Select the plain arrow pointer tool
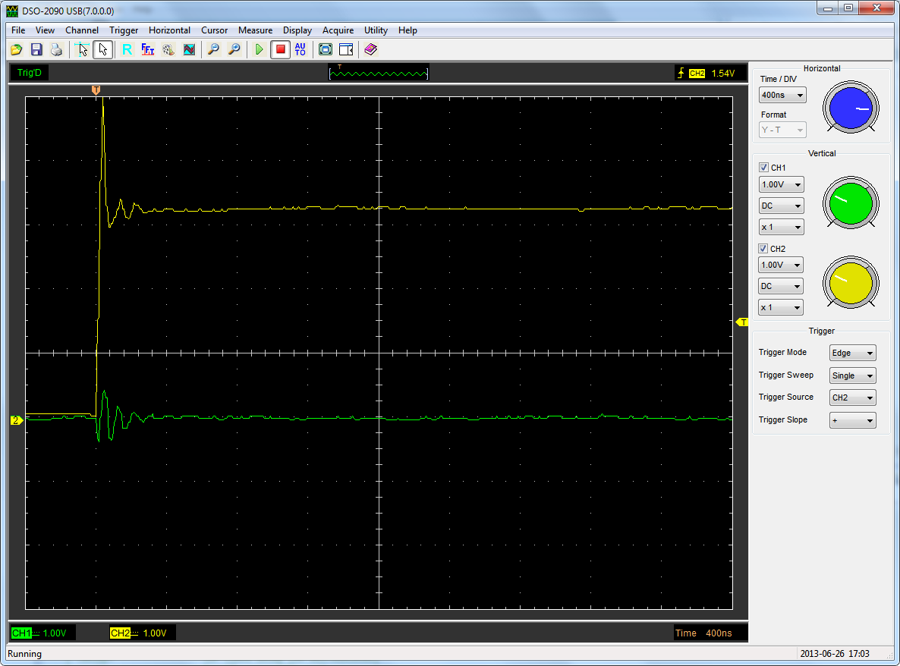 [x=102, y=50]
